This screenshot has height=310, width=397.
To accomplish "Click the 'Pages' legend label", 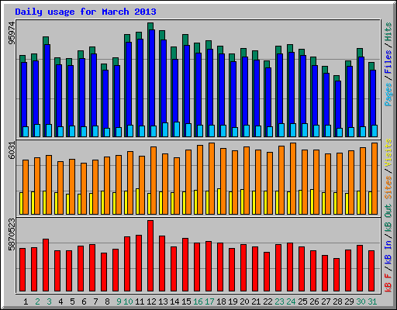I will 388,95.
